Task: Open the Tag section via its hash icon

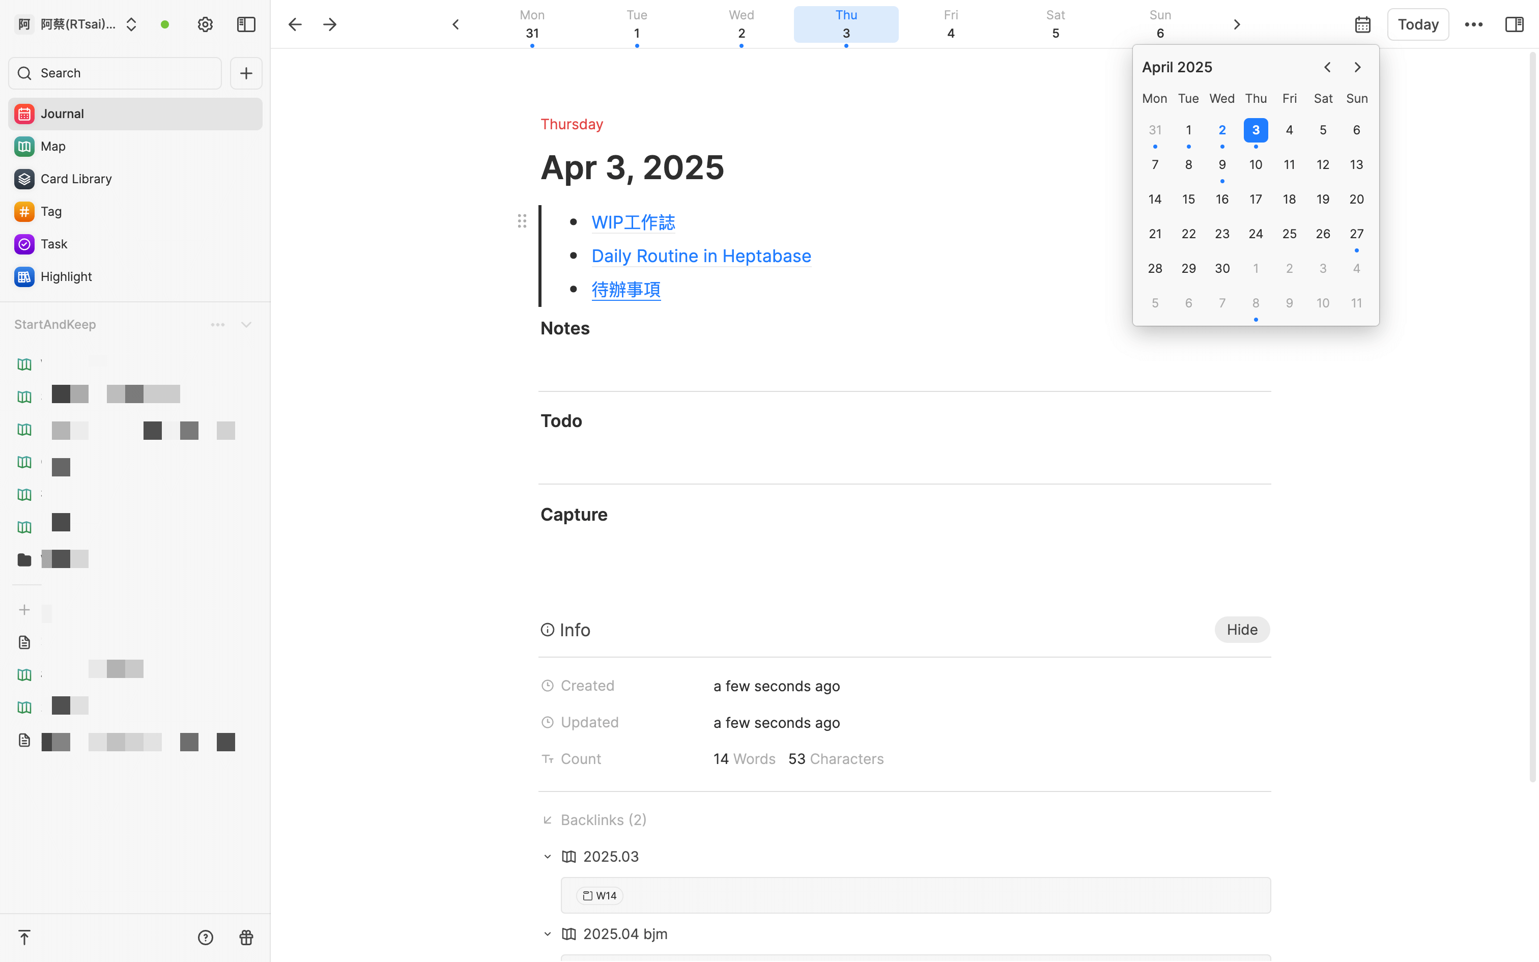Action: point(23,211)
